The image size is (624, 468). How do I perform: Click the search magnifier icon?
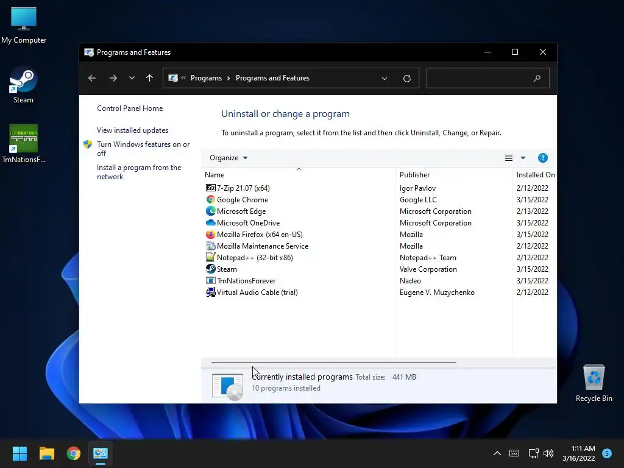point(537,78)
